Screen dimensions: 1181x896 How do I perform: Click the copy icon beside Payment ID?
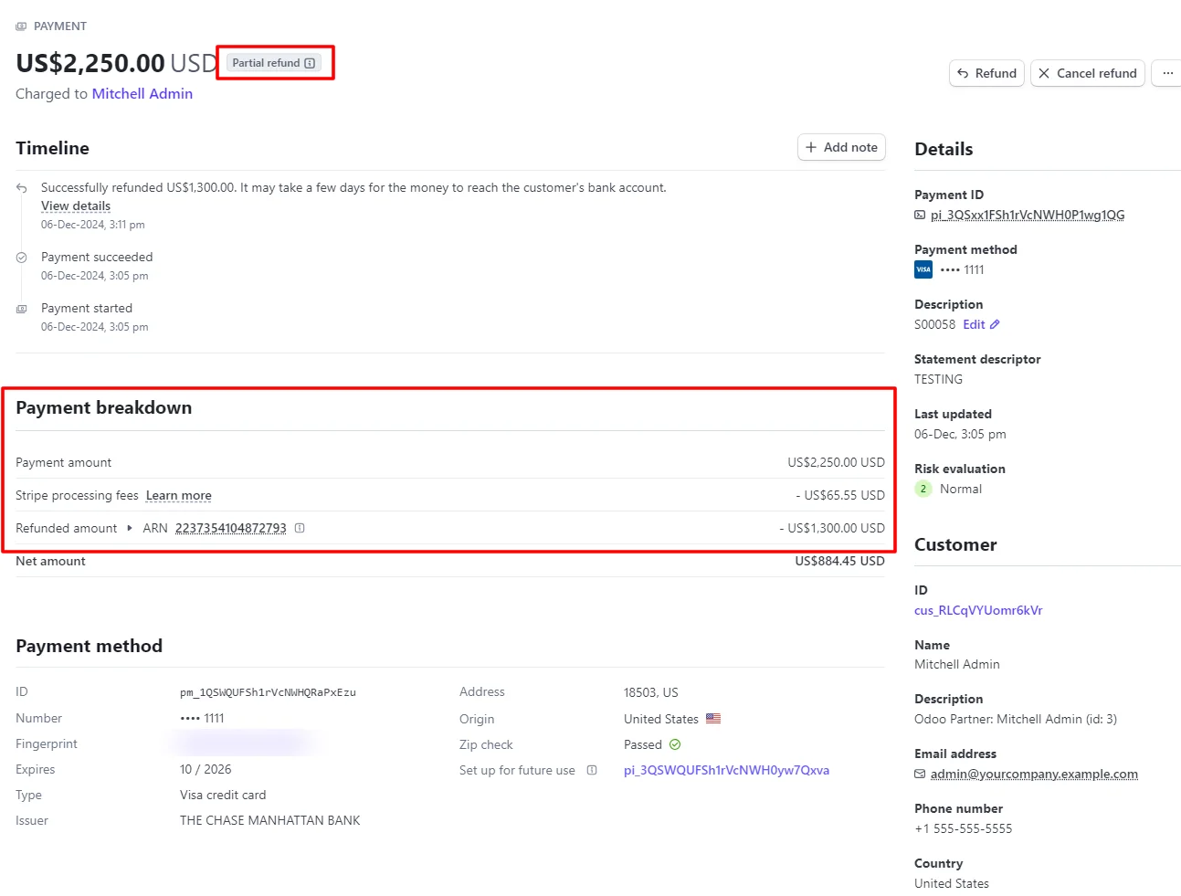(920, 216)
